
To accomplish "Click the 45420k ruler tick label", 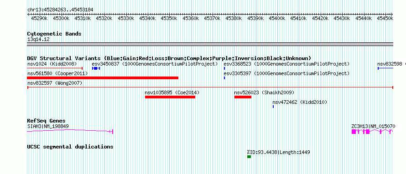I will pyautogui.click(x=321, y=18).
